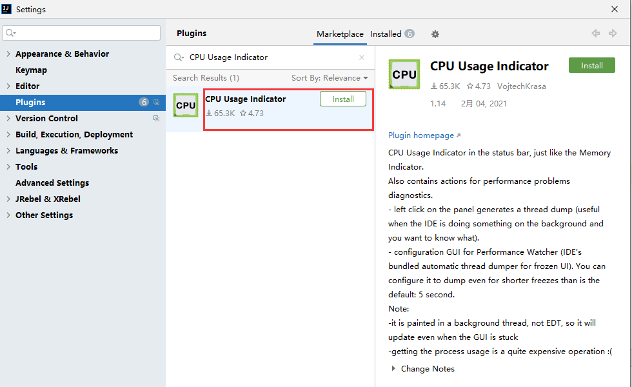Click the magnifier in the plugin search field
This screenshot has height=387, width=632.
179,57
